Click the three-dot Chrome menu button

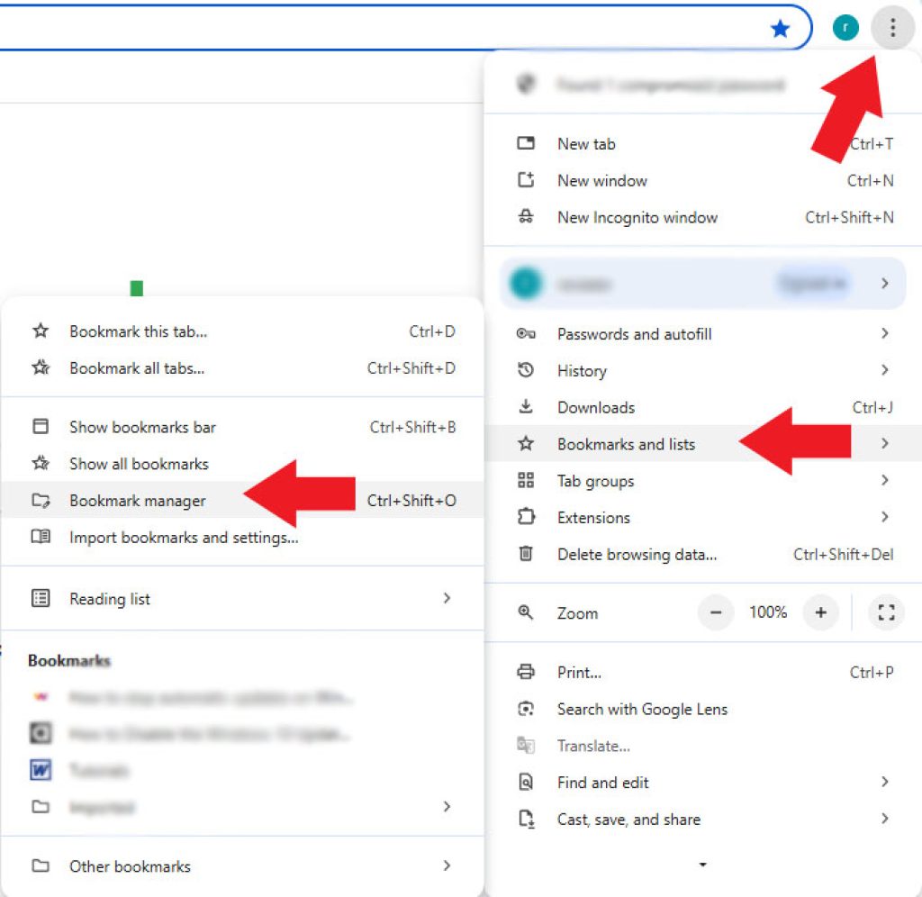click(x=892, y=28)
